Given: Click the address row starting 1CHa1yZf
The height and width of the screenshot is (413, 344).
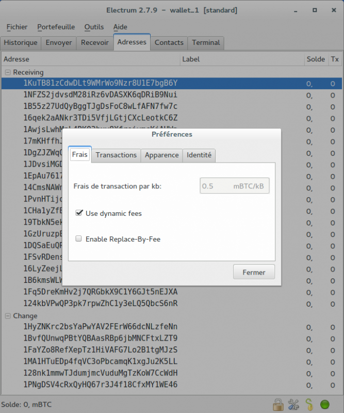Looking at the screenshot, I should pyautogui.click(x=43, y=211).
